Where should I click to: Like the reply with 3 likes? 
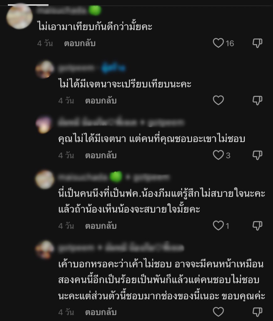pyautogui.click(x=218, y=155)
